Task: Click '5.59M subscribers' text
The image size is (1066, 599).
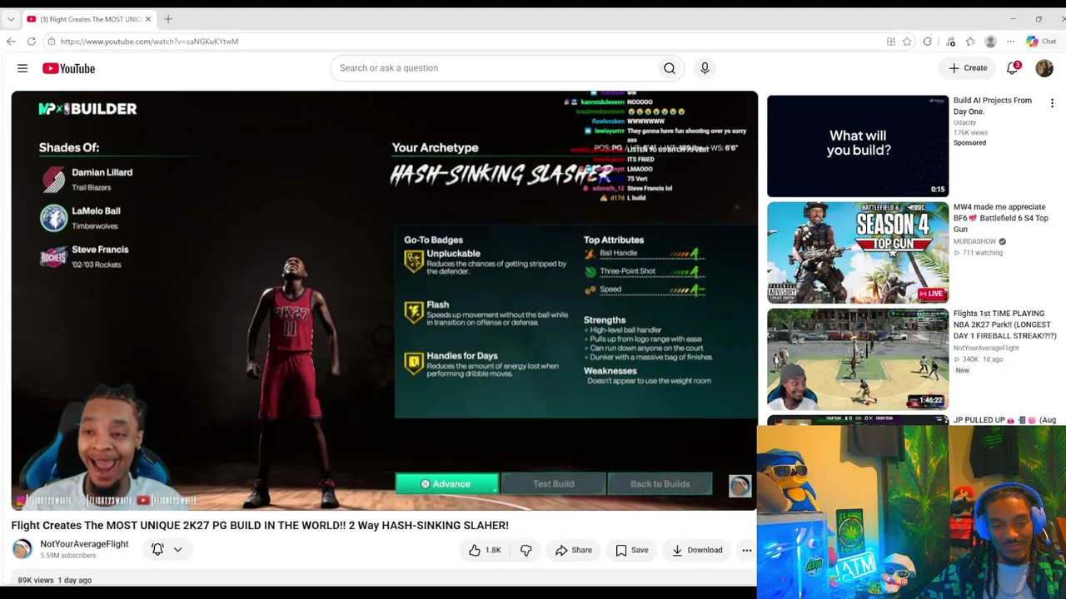Action: coord(67,556)
